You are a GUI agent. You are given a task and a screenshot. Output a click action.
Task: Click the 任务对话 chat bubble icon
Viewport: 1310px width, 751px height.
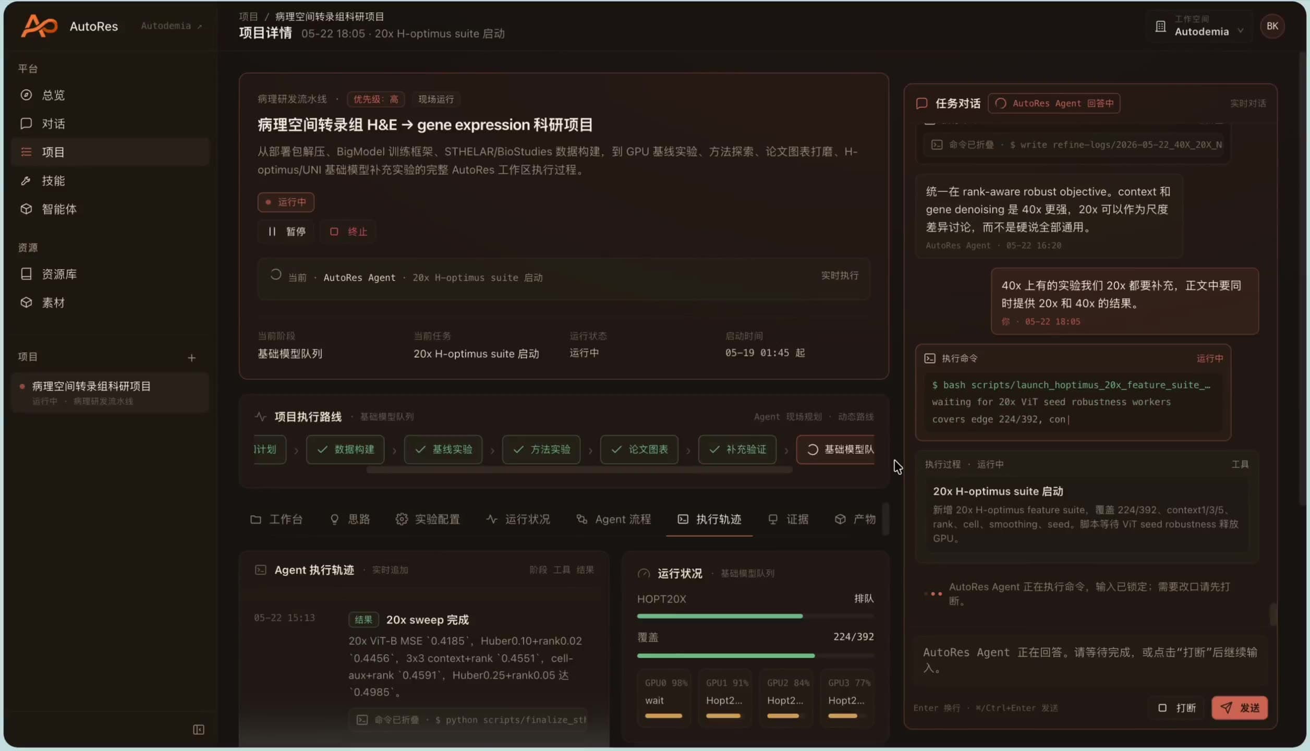tap(922, 104)
